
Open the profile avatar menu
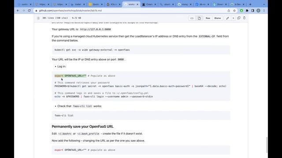point(259,11)
